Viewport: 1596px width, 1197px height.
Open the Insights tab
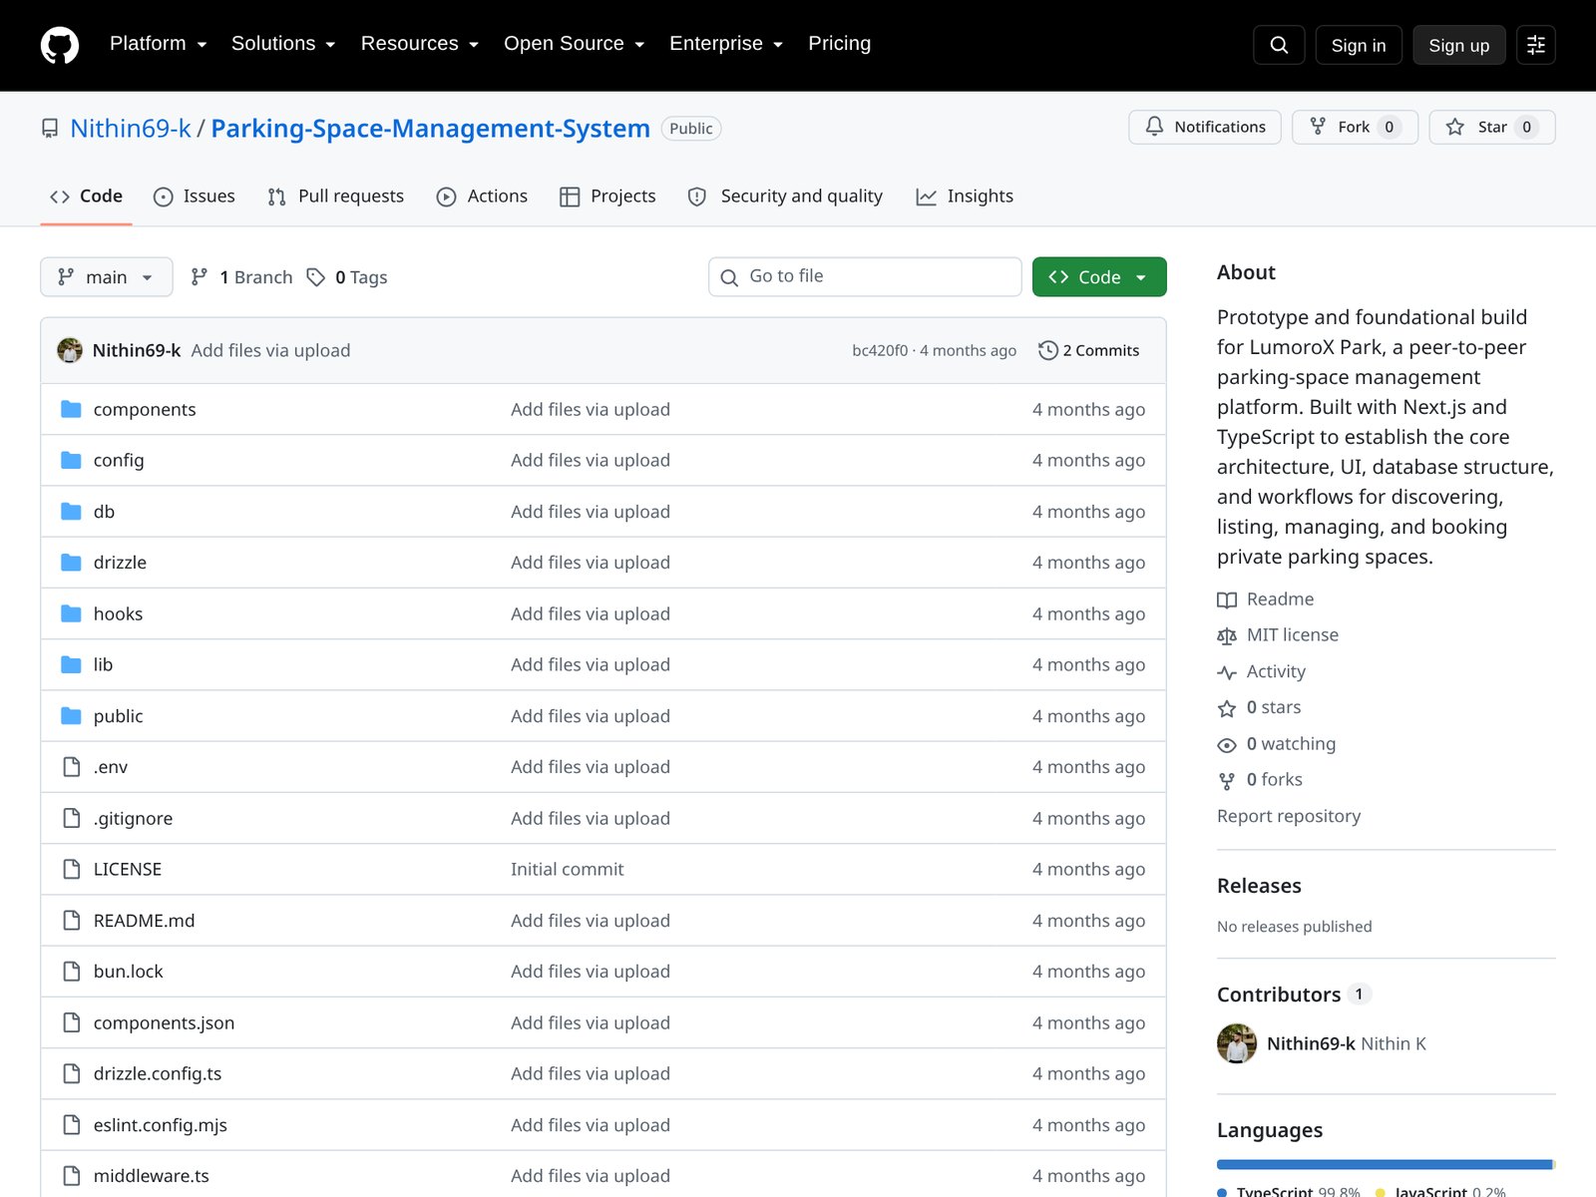(966, 197)
